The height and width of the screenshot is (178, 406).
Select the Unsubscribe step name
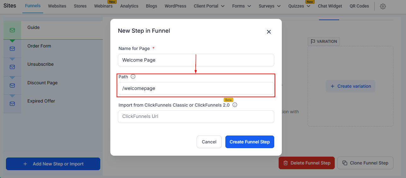pos(40,64)
